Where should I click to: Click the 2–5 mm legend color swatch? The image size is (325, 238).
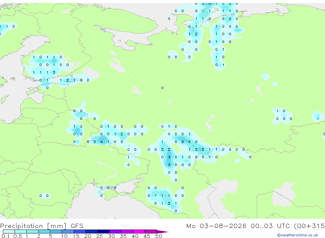pos(44,232)
